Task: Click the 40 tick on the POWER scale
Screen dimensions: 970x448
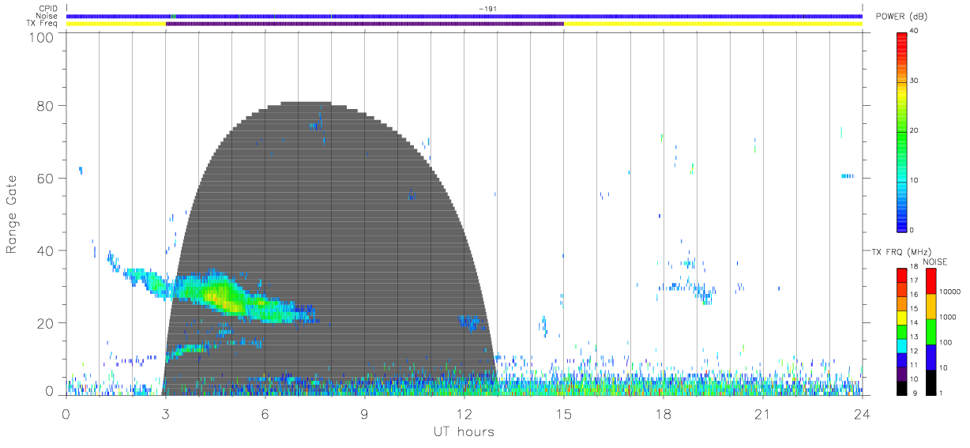Action: pos(914,31)
